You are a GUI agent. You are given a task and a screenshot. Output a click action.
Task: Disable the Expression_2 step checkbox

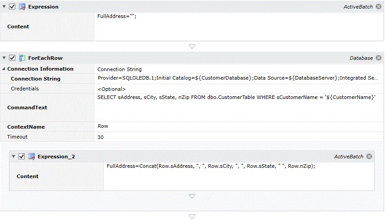pos(22,157)
